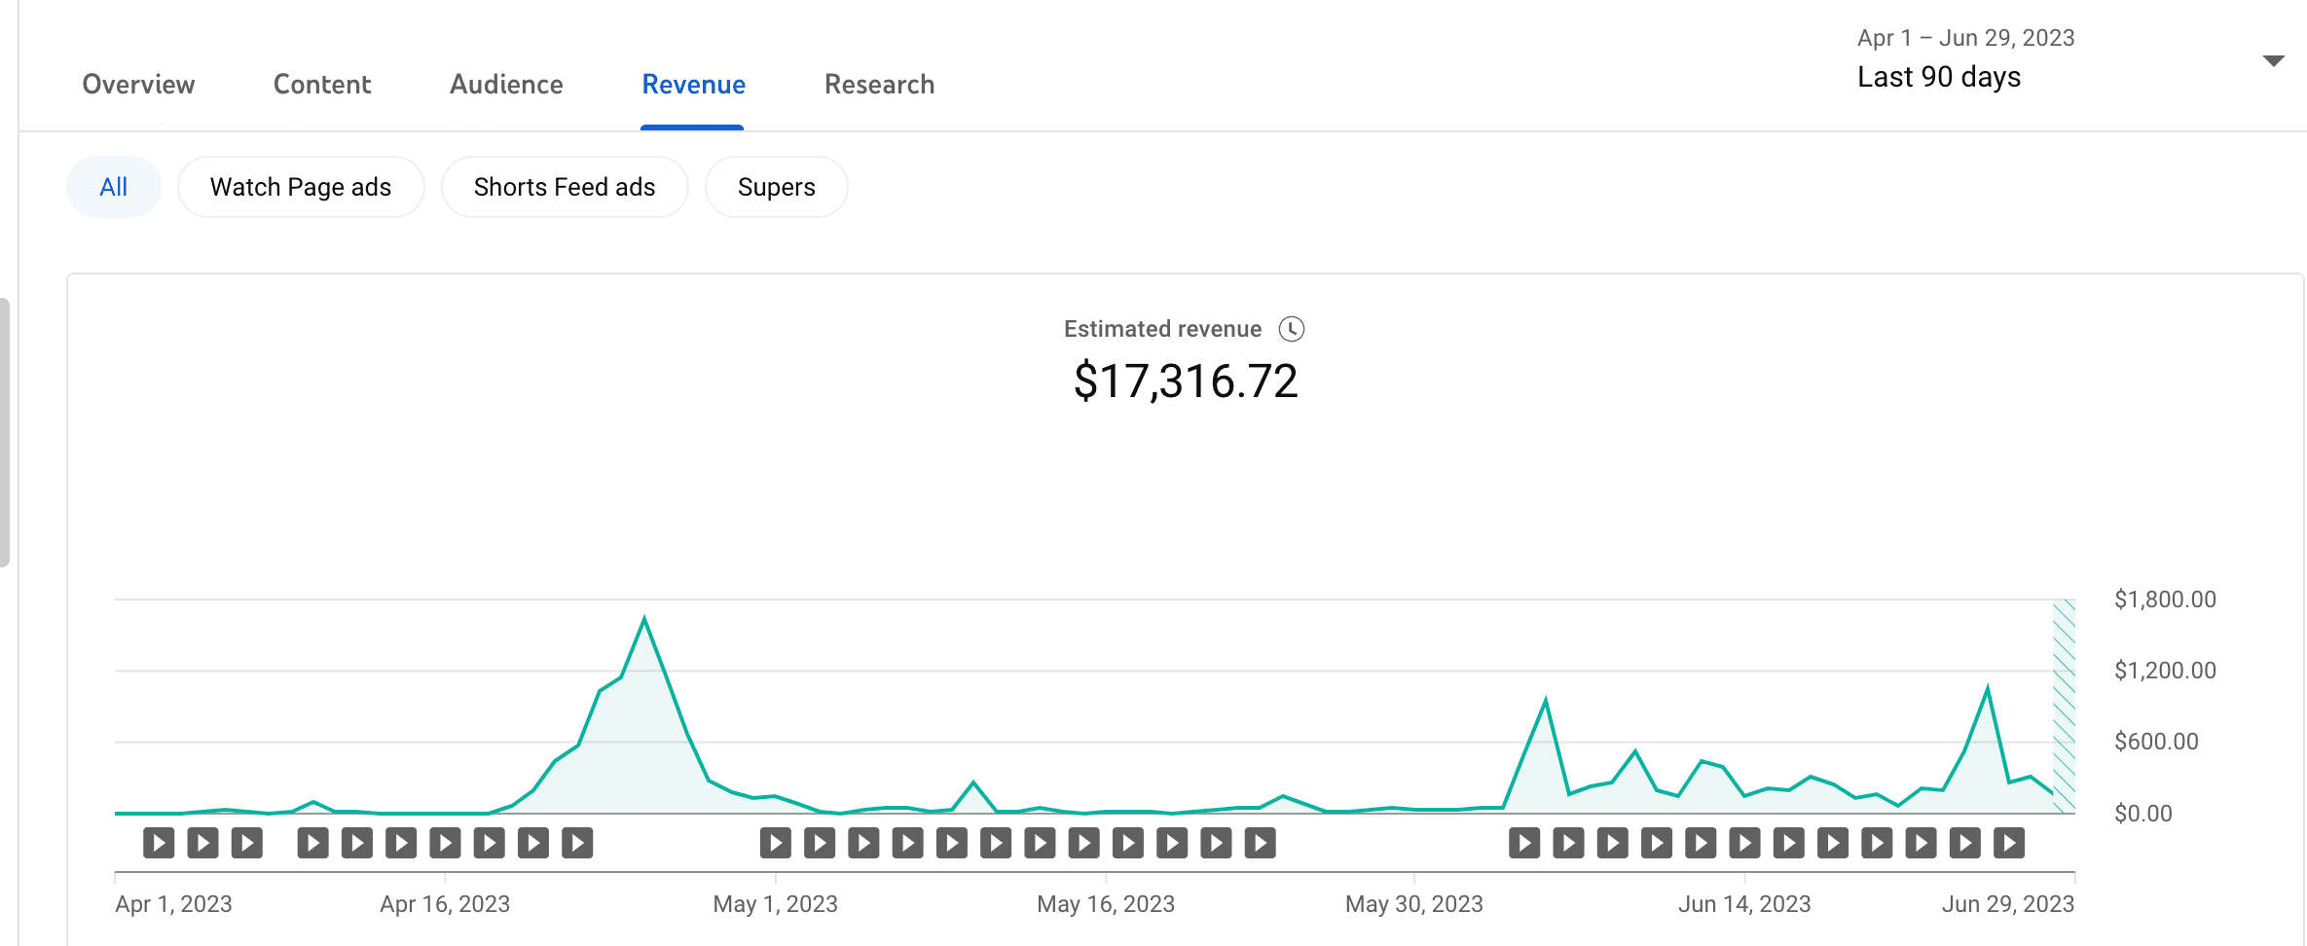Open the Overview analytics tab
The image size is (2307, 946).
pos(138,85)
